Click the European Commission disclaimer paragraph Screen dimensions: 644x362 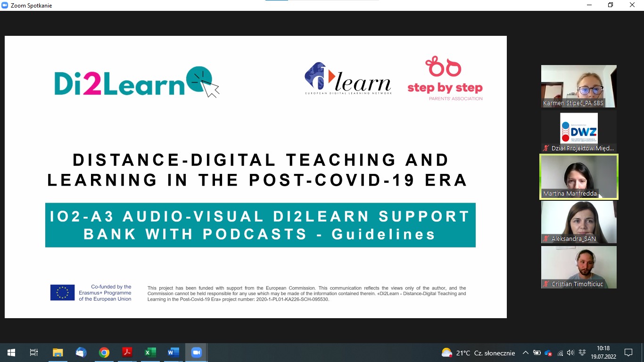click(x=306, y=293)
